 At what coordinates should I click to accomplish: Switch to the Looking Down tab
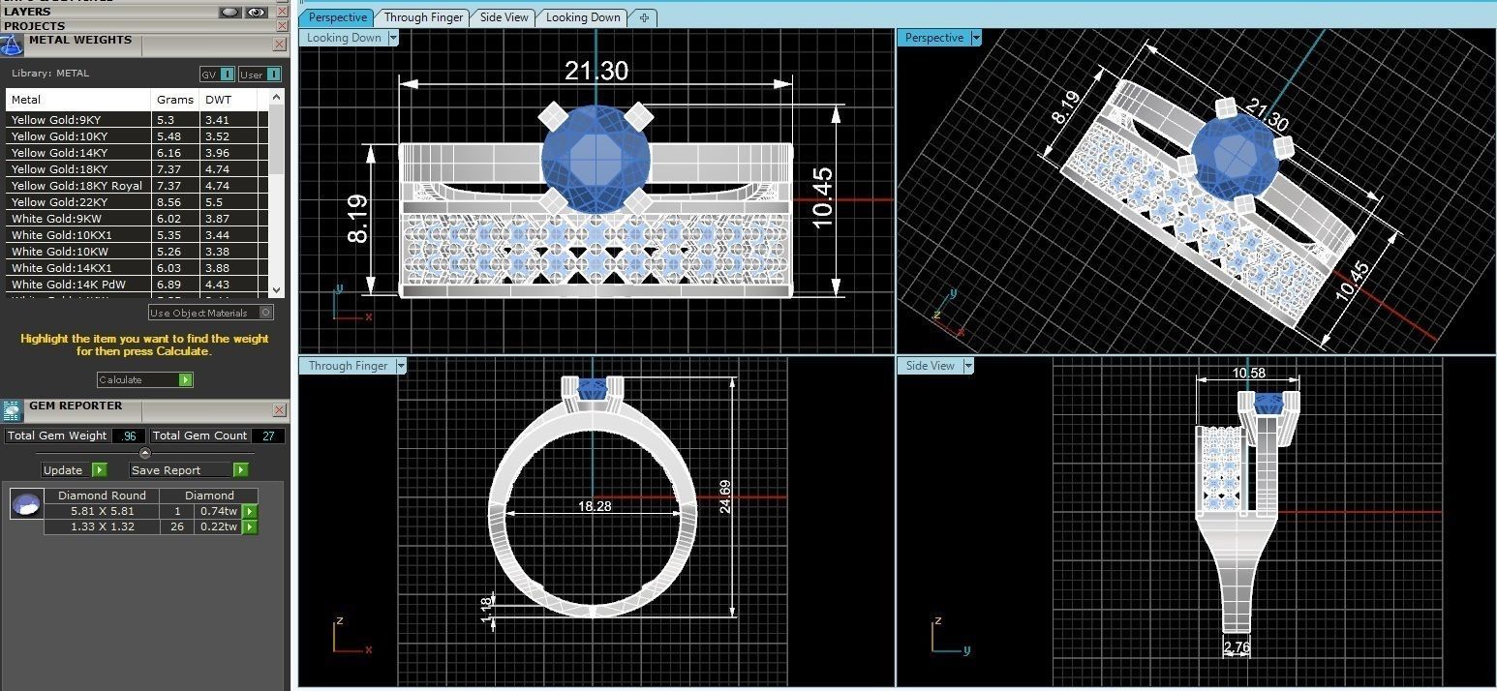(583, 17)
